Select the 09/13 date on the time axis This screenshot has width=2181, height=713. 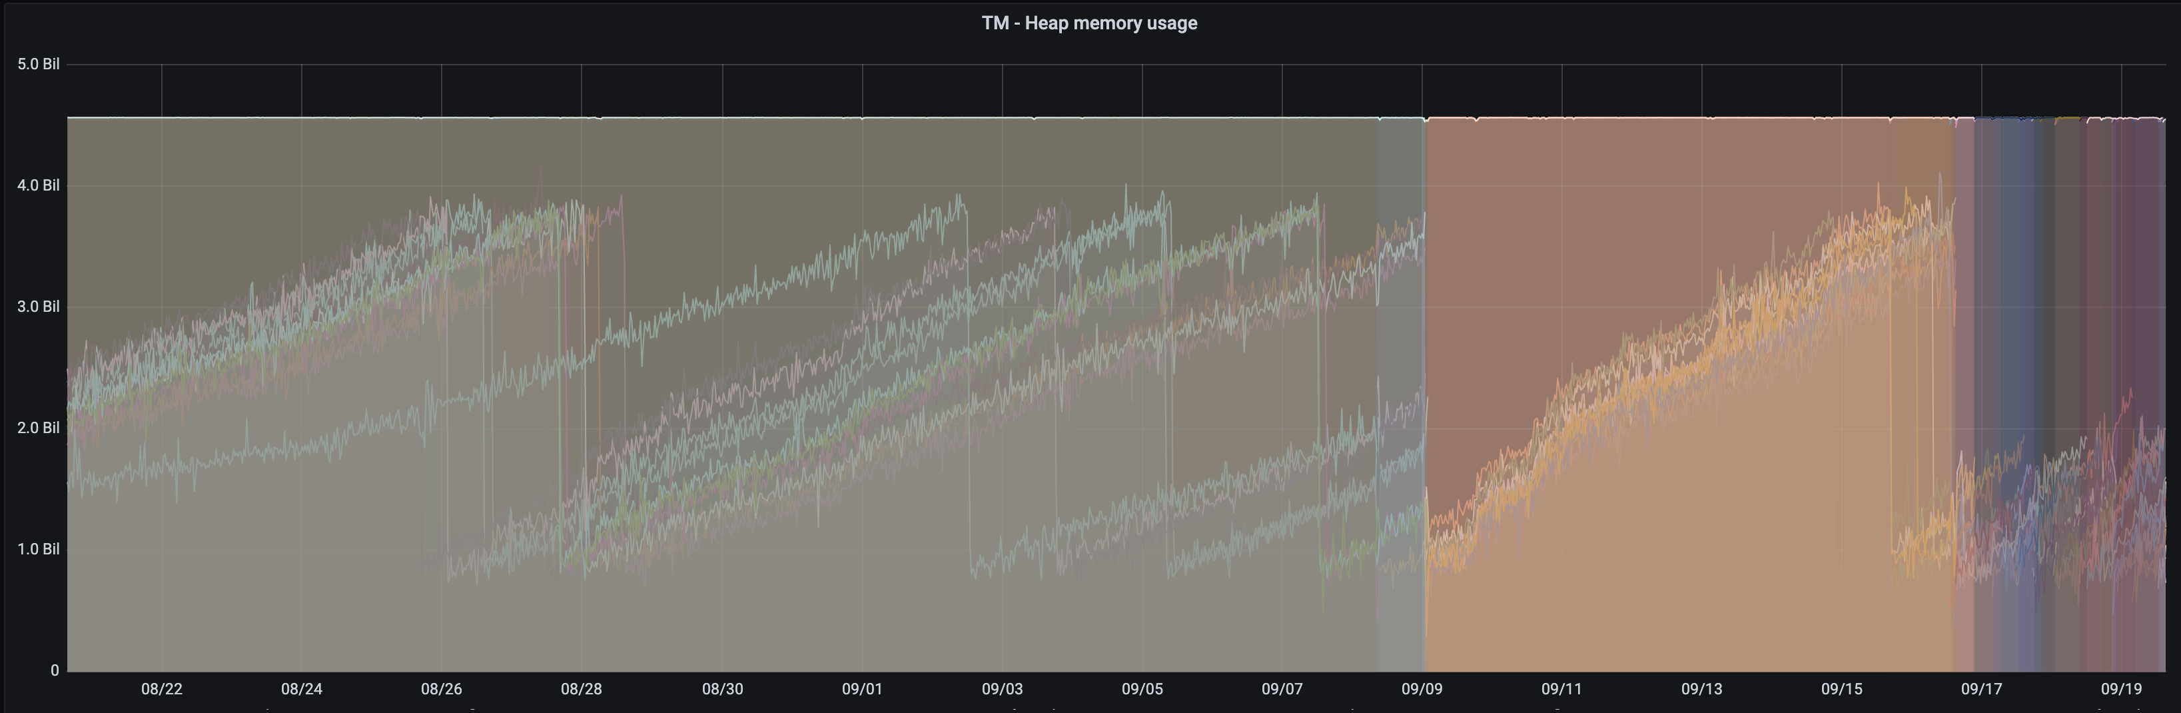pyautogui.click(x=1702, y=688)
